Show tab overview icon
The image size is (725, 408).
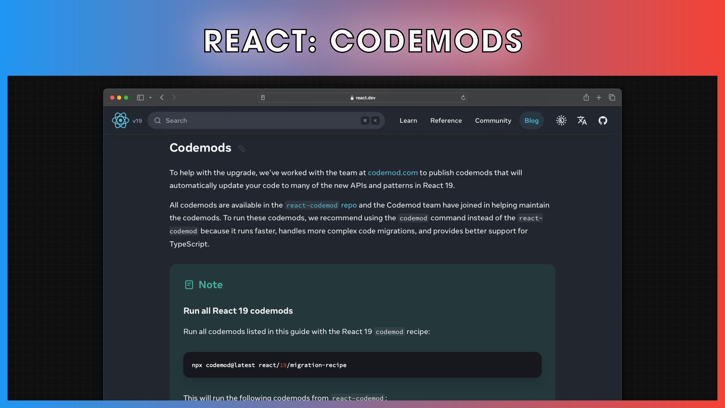(x=612, y=97)
